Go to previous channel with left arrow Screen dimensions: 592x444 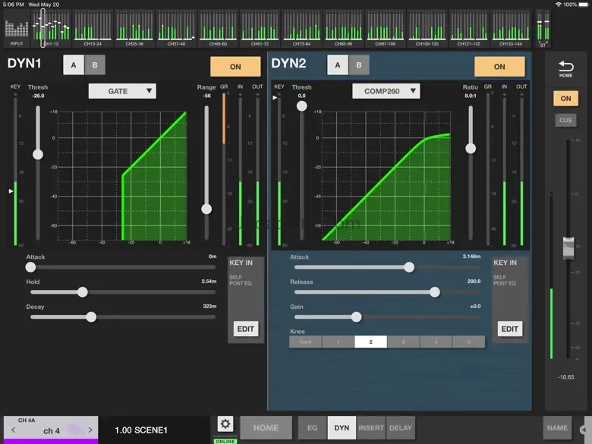13,430
